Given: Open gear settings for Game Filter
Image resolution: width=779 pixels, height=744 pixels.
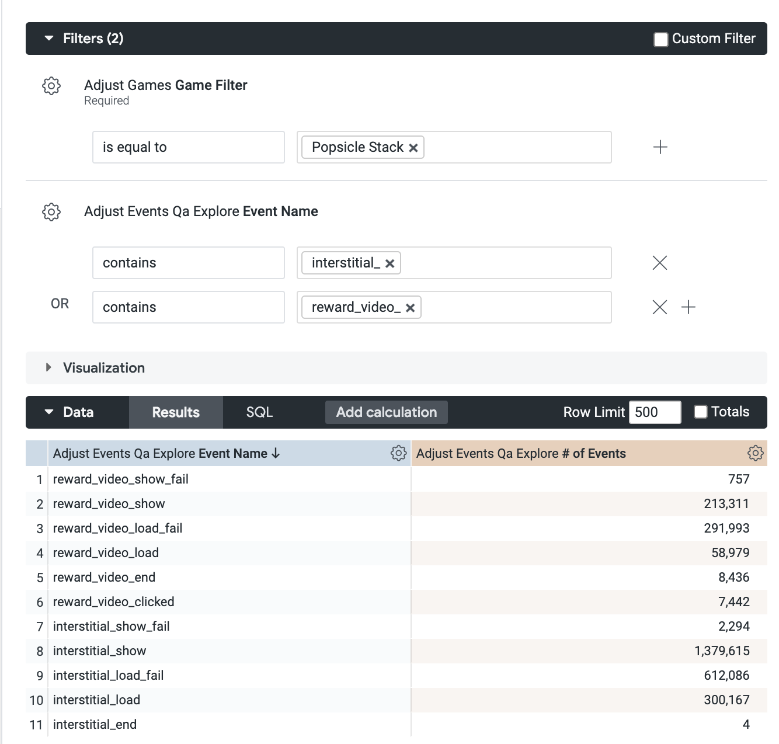Looking at the screenshot, I should pos(51,85).
